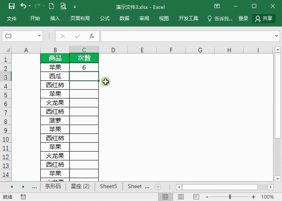Image resolution: width=282 pixels, height=201 pixels.
Task: Zoom in with the plus button
Action: coord(253,197)
